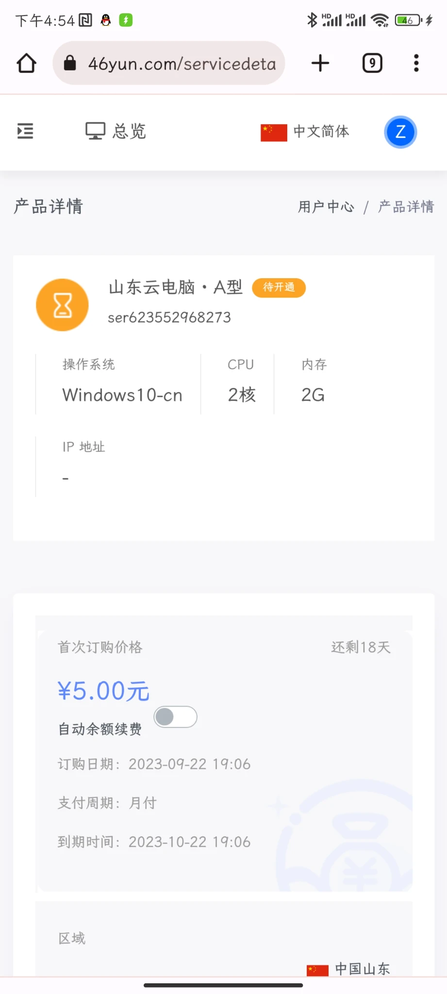Click the ¥5.00元 price text
The image size is (447, 994).
point(103,691)
